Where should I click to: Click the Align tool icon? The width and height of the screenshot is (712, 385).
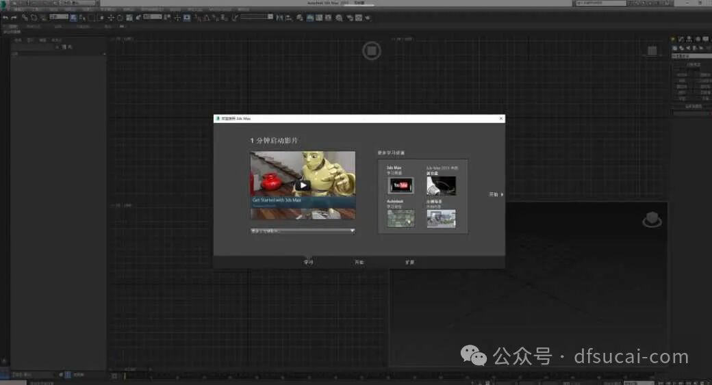(x=288, y=18)
